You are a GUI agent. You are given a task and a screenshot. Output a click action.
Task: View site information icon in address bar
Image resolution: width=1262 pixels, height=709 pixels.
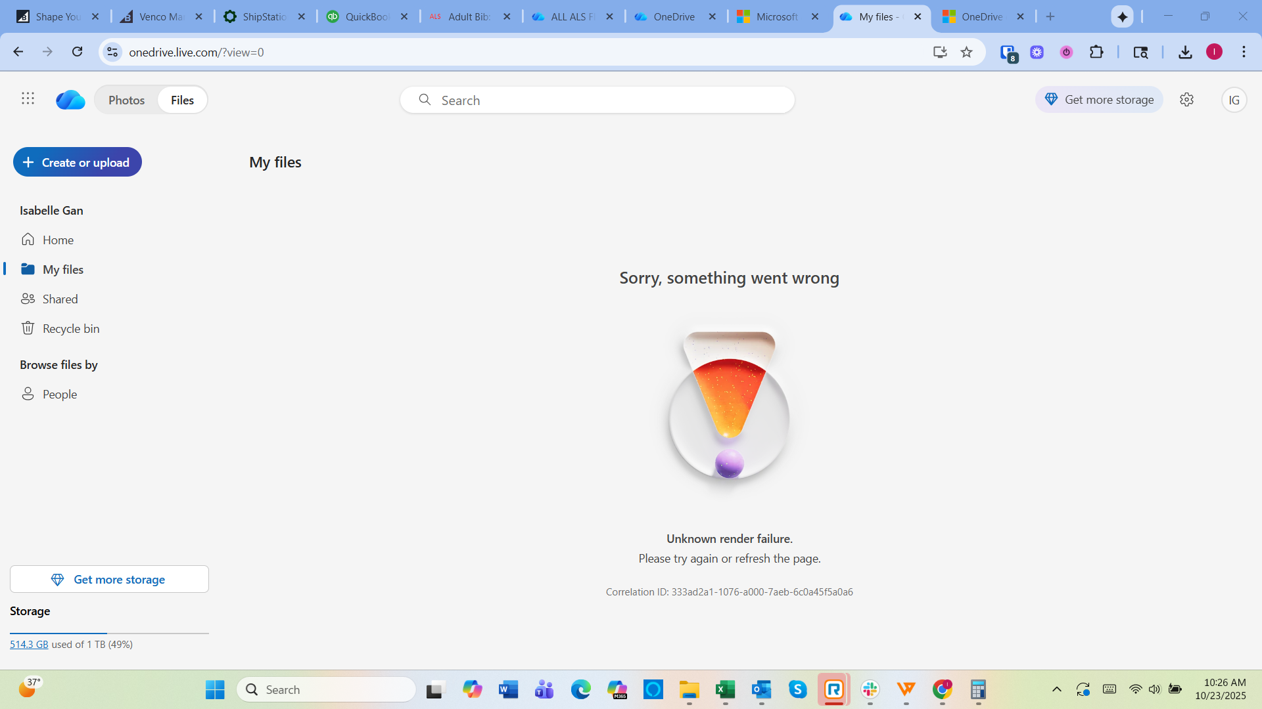112,53
